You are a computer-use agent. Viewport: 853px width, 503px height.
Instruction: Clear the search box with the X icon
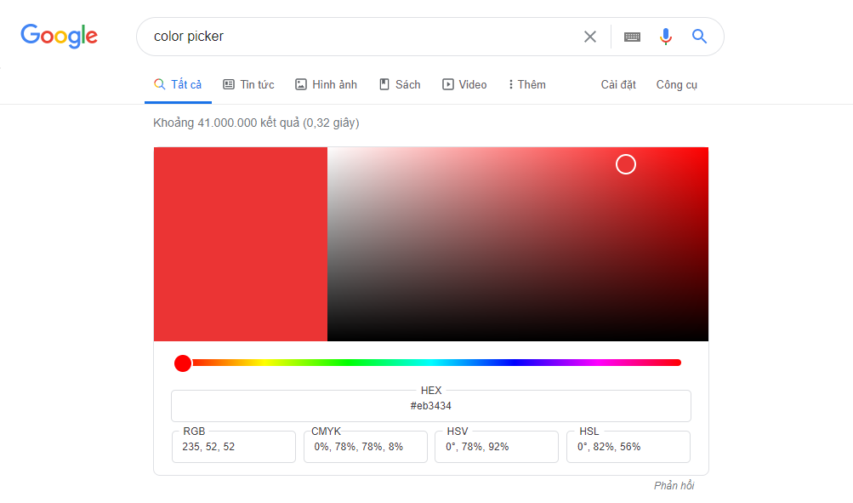click(x=589, y=37)
